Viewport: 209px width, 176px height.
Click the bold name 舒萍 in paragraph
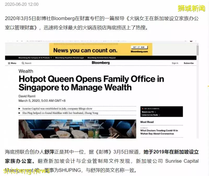pos(49,152)
